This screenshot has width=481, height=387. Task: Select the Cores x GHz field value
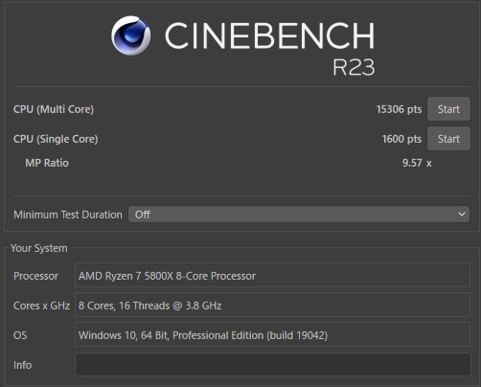[x=272, y=305]
